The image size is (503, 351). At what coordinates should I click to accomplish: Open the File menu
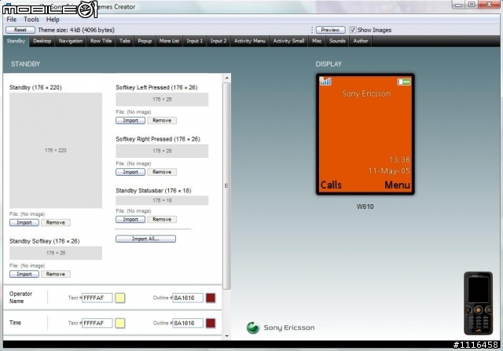[x=12, y=19]
